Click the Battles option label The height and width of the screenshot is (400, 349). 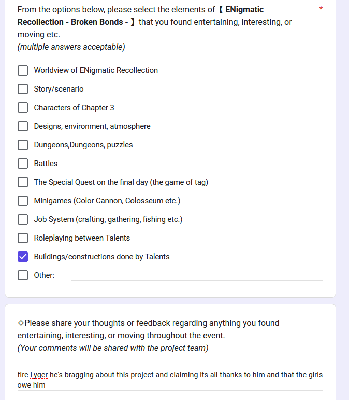pyautogui.click(x=46, y=164)
